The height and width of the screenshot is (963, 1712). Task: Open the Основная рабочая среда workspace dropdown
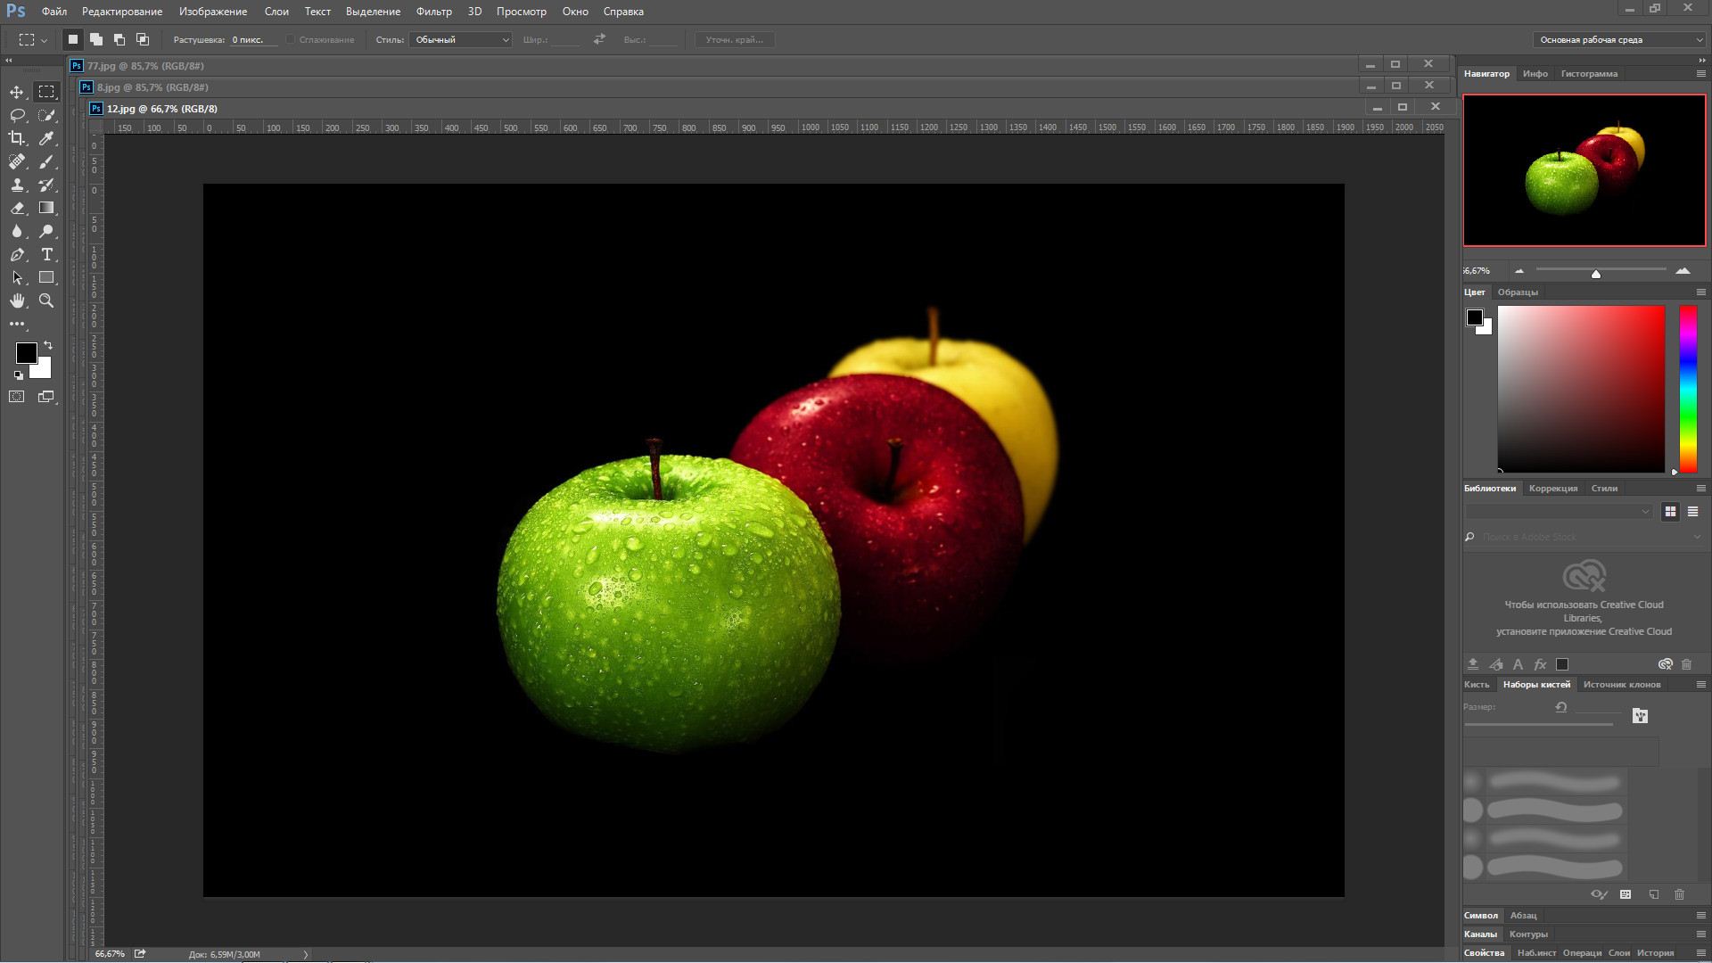click(x=1617, y=39)
